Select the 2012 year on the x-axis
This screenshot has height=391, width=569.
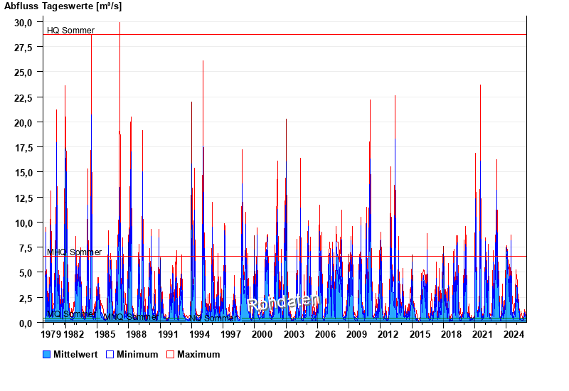pos(388,333)
